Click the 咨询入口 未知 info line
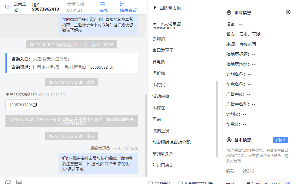 40,59
